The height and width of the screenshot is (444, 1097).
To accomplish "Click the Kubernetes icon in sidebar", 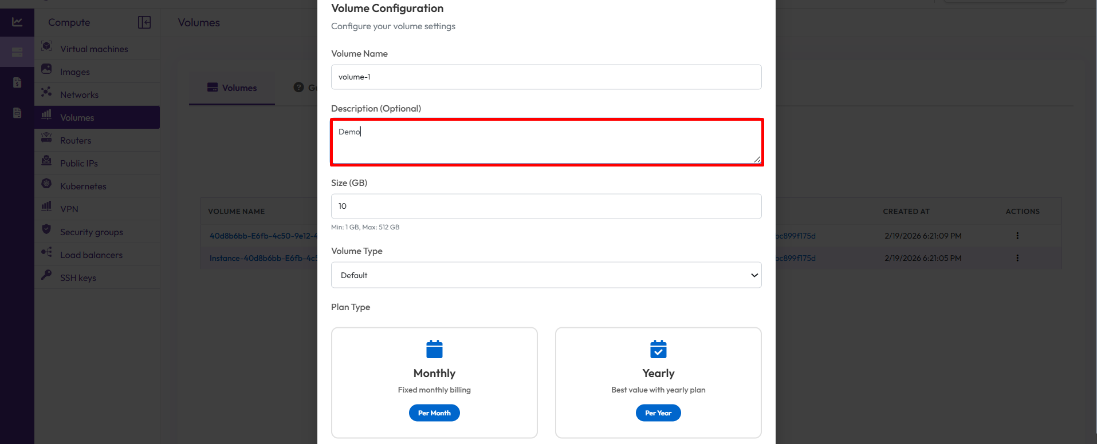I will pyautogui.click(x=47, y=184).
